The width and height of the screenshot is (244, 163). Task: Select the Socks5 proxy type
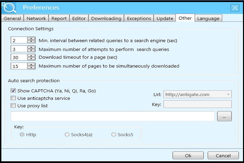(x=114, y=134)
